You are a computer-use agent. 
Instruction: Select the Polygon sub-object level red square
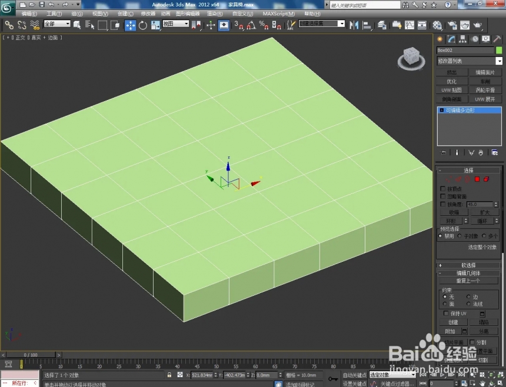pos(477,179)
